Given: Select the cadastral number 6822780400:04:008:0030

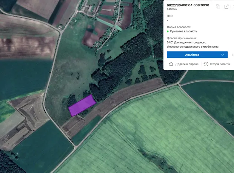Looking at the screenshot, I should coord(188,5).
